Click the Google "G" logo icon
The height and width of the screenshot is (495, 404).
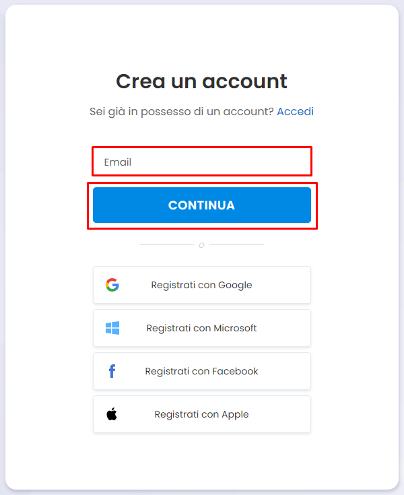coord(112,285)
